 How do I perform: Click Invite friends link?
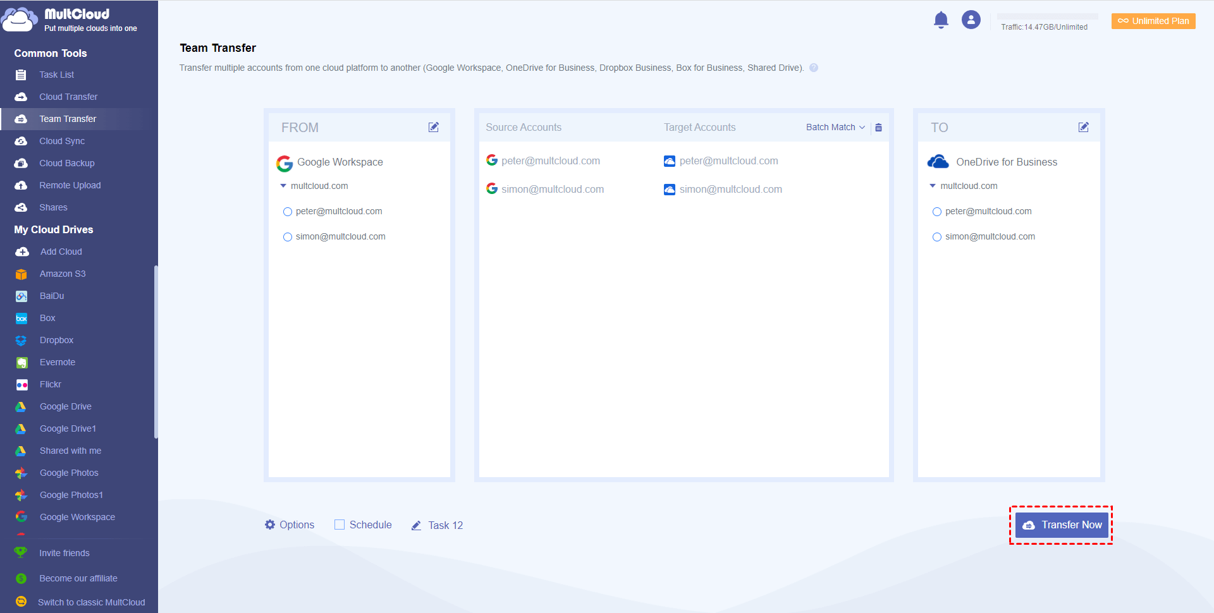coord(64,553)
